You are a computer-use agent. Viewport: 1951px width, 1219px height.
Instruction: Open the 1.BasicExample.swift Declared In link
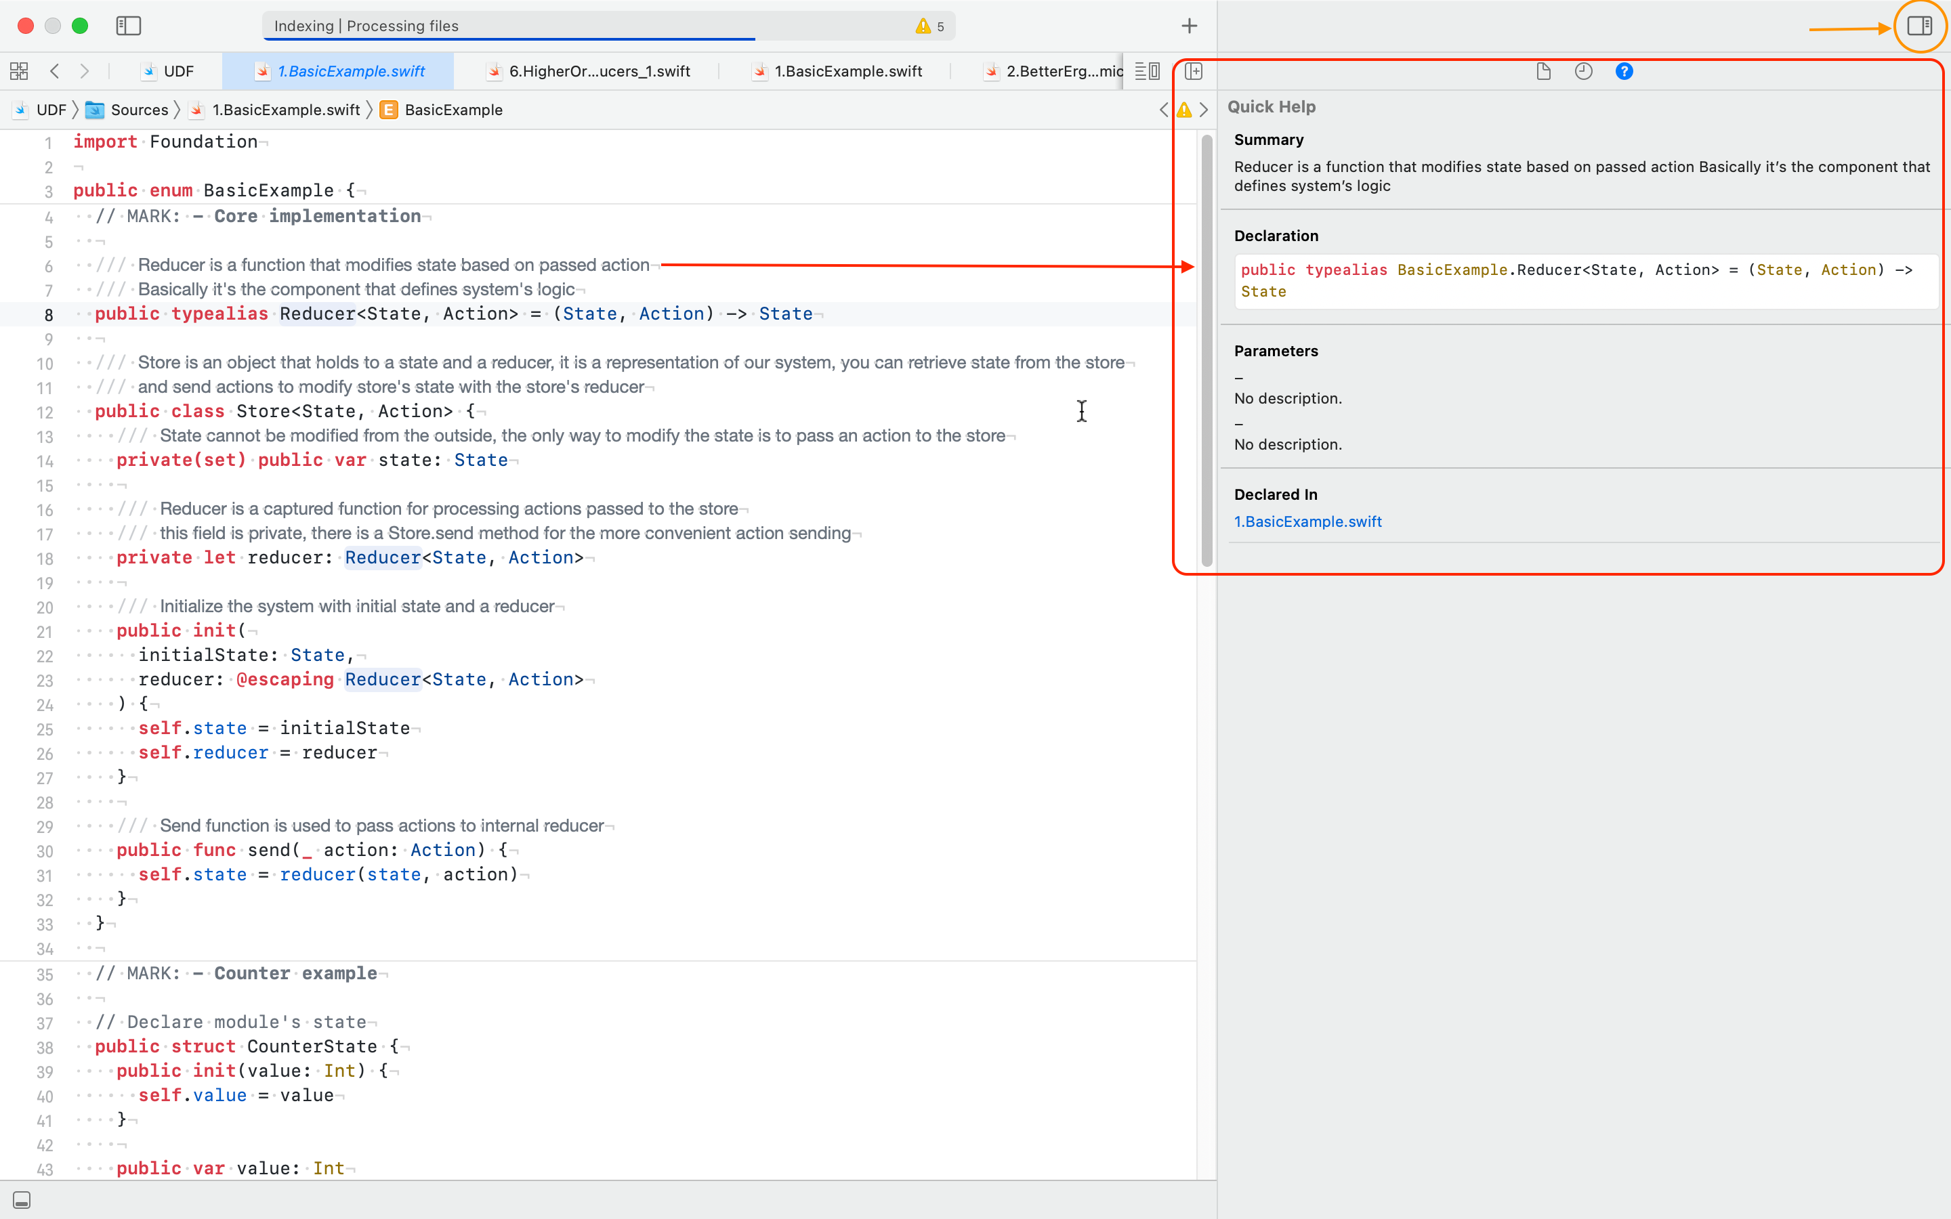coord(1307,521)
